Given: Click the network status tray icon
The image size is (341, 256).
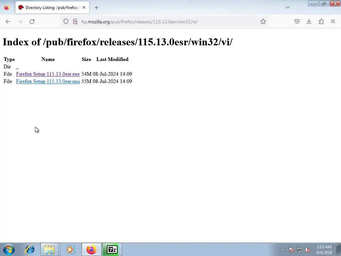Looking at the screenshot, I should (x=299, y=250).
